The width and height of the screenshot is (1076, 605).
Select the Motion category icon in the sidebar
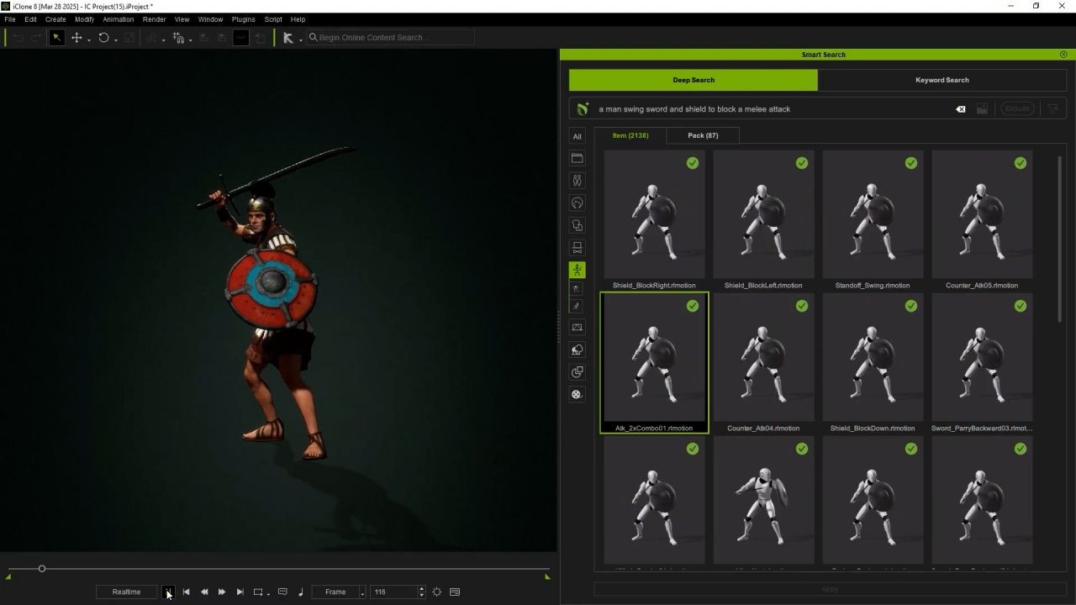point(577,270)
